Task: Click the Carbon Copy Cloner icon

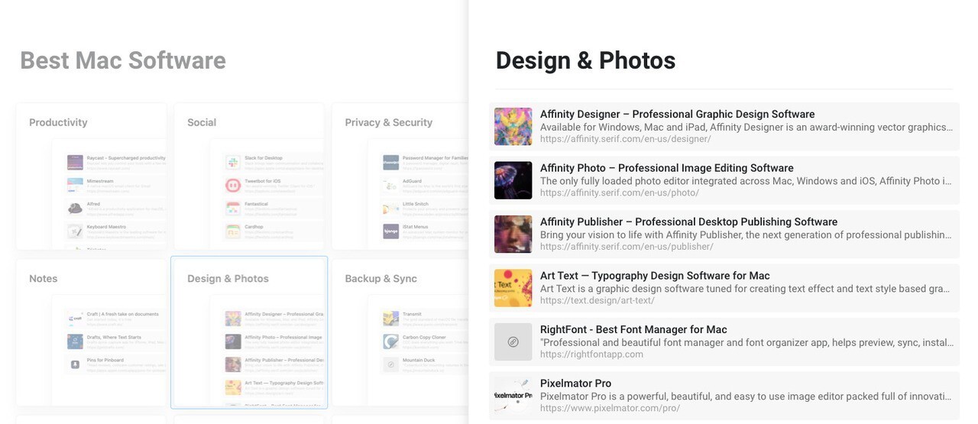Action: pyautogui.click(x=391, y=341)
